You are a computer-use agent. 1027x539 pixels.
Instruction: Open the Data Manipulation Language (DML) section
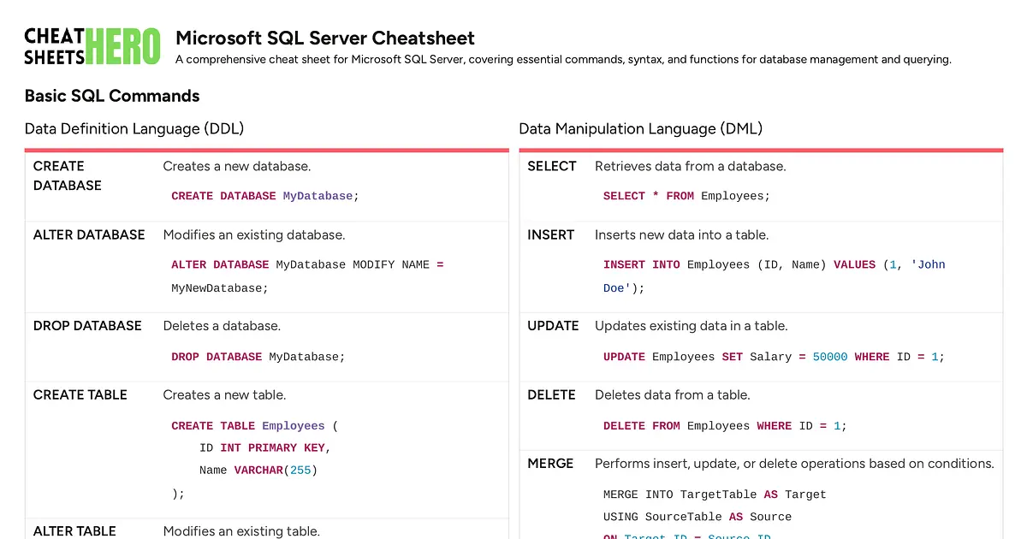point(640,128)
